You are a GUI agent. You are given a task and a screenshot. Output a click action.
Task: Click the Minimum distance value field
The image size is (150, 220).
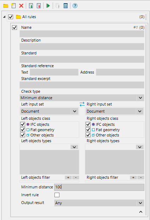tap(99, 187)
